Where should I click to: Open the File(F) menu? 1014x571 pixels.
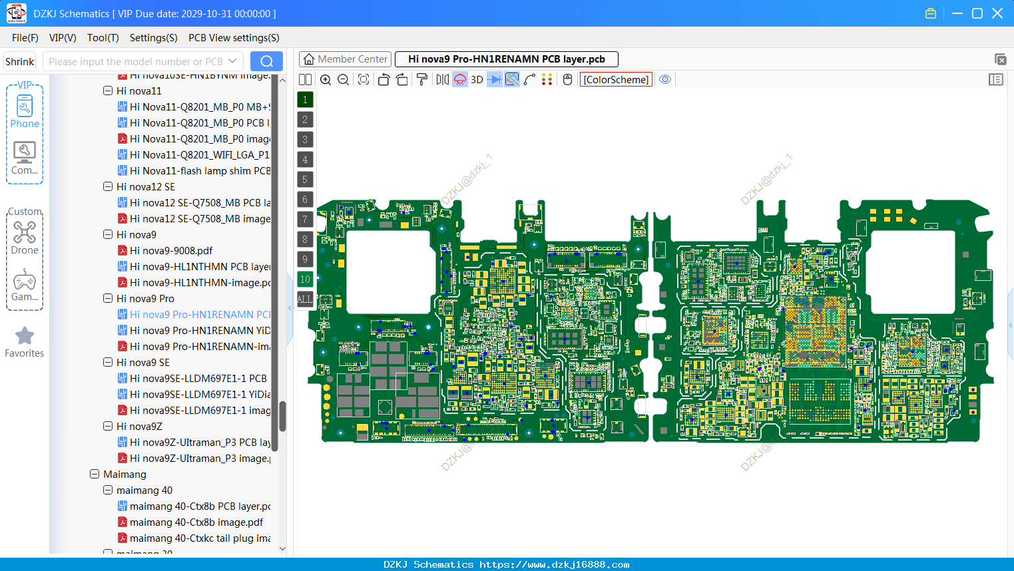25,38
